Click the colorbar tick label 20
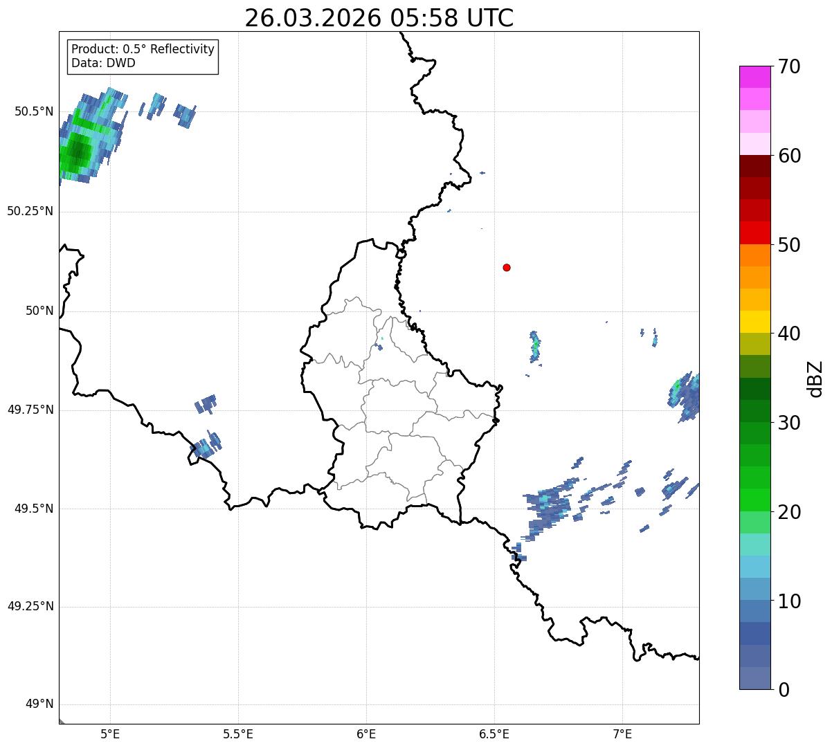The height and width of the screenshot is (748, 832). [x=790, y=512]
